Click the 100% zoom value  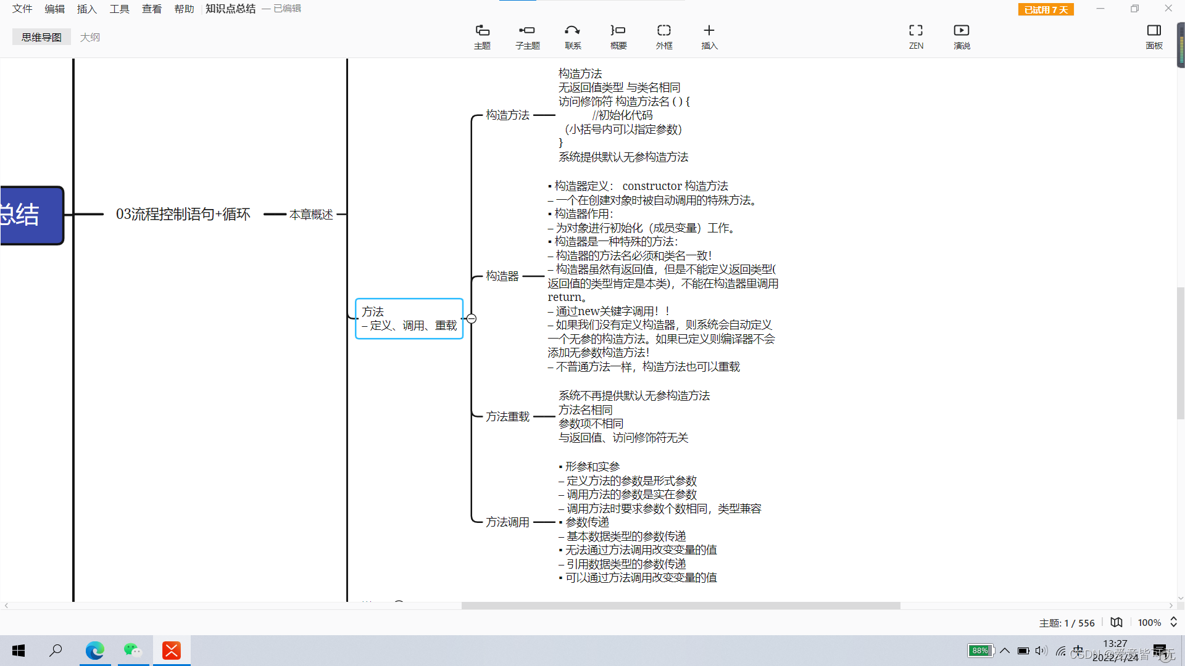click(1149, 623)
